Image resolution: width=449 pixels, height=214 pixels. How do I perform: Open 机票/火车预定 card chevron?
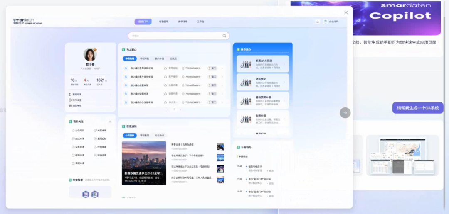(284, 64)
